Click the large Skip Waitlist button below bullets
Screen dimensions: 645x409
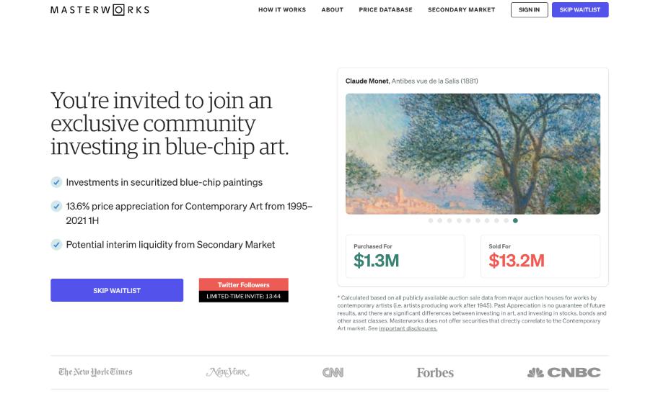coord(117,290)
